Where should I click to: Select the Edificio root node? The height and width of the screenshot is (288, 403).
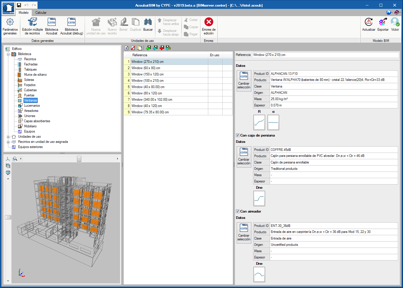[x=17, y=49]
